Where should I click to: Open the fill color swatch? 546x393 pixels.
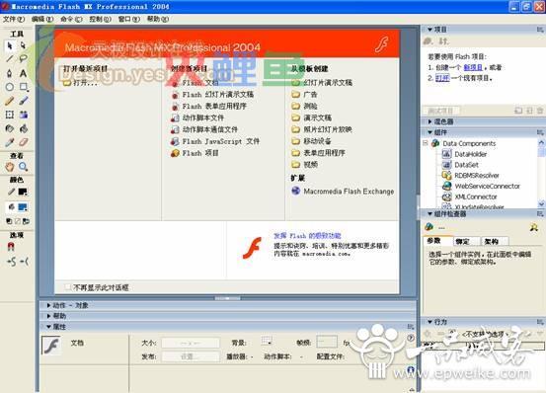[23, 207]
